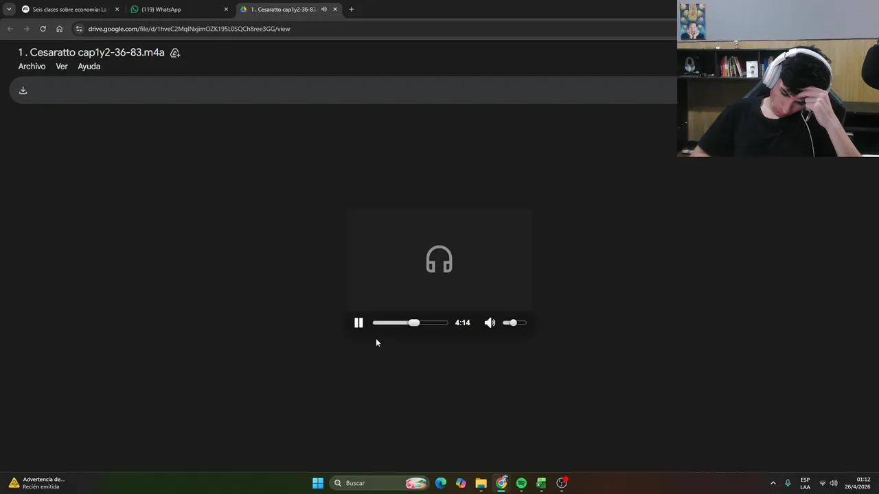
Task: Open File Explorer from the taskbar
Action: pos(481,483)
